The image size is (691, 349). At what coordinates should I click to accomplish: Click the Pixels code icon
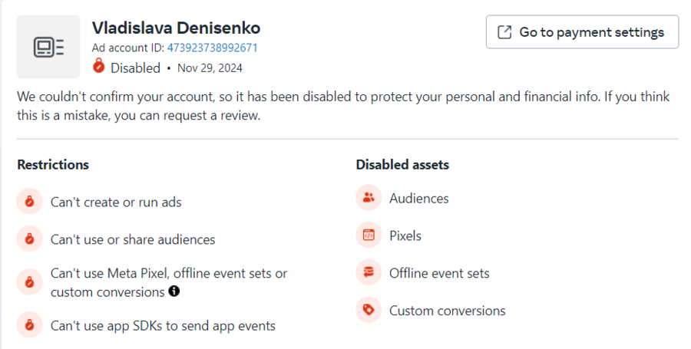tap(369, 235)
